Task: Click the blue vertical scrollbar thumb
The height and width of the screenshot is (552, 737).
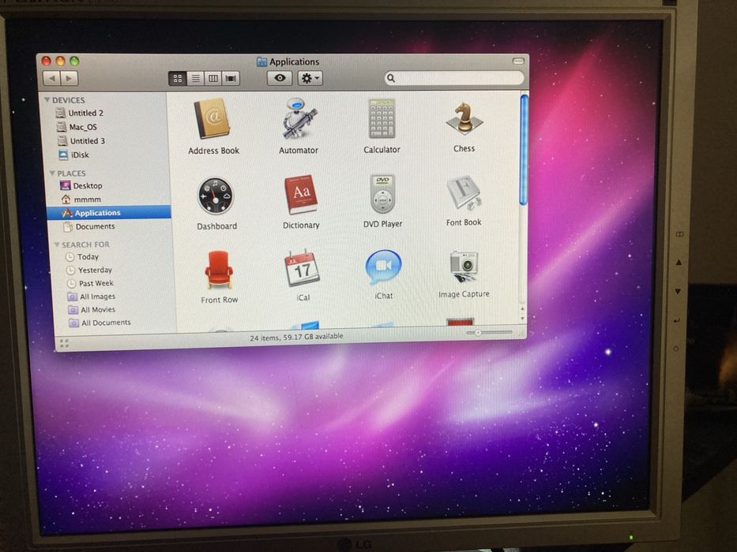Action: point(524,150)
